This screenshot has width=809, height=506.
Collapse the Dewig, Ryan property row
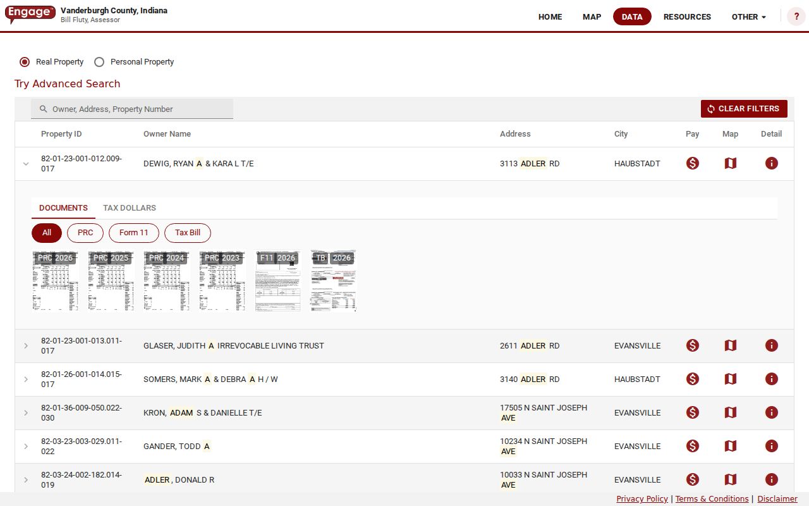26,164
